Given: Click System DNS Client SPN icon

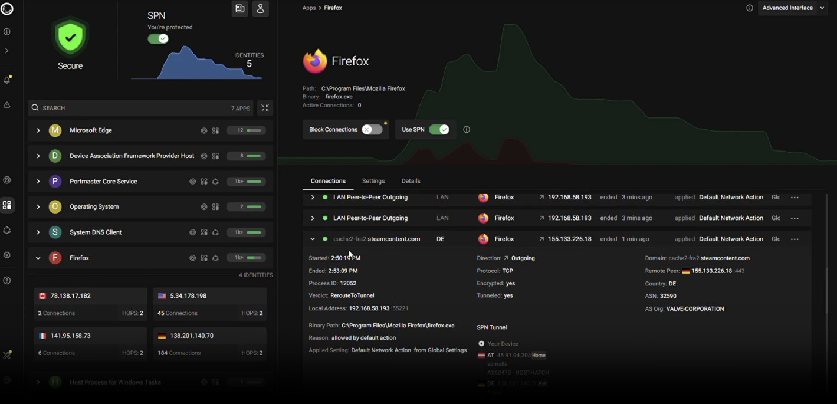Looking at the screenshot, I should click(215, 232).
